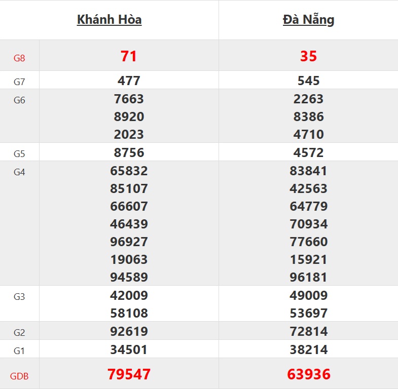
Task: Click Đà Nẵng G7 number 545
Action: point(308,81)
